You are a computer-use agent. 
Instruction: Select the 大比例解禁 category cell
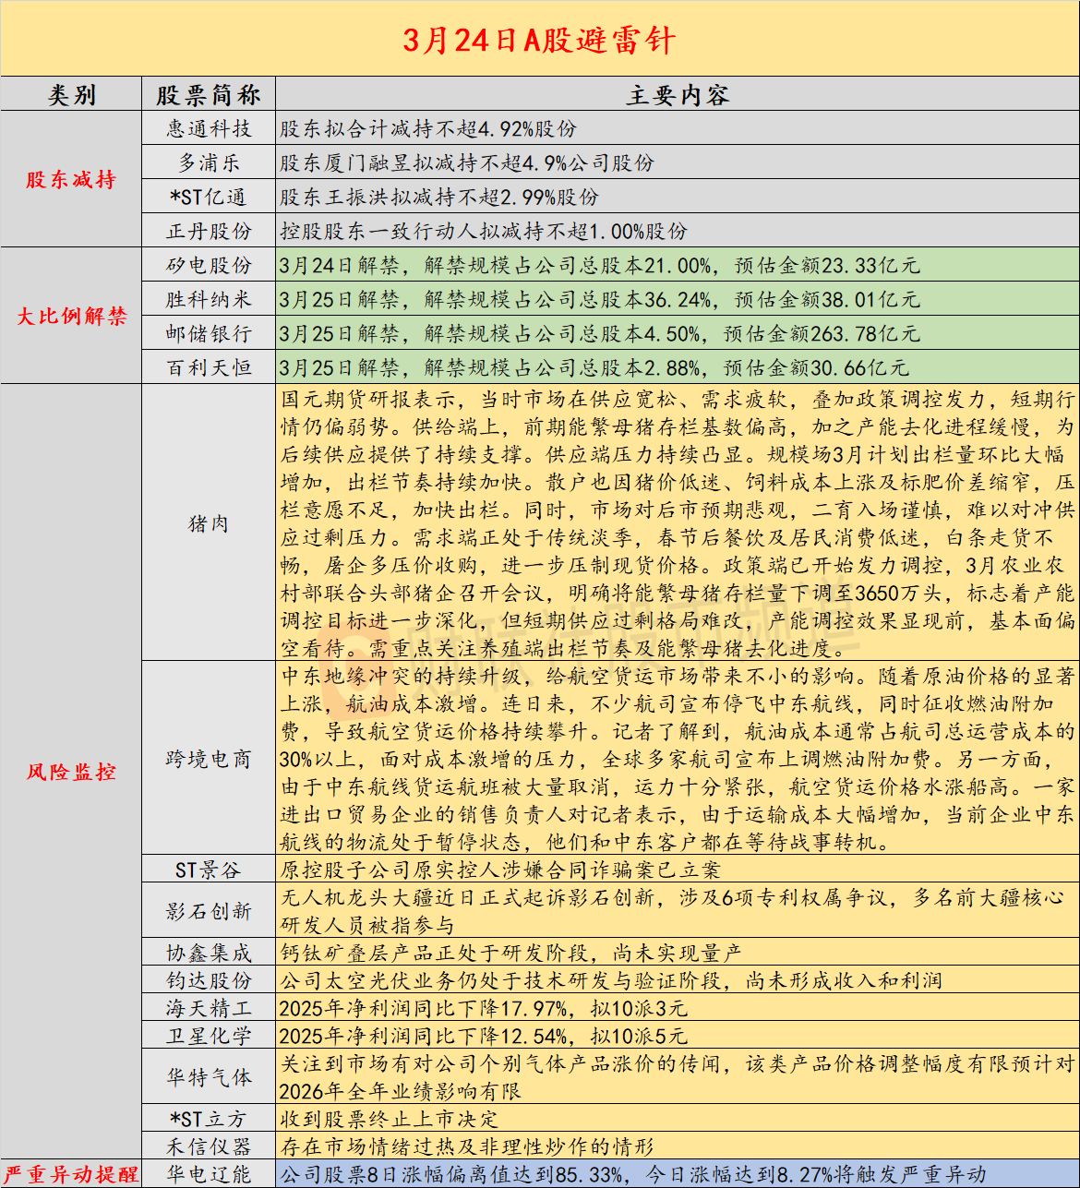click(x=71, y=317)
